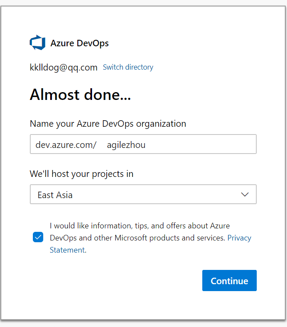287x327 pixels.
Task: Place cursor on agilezhou organization name
Action: point(126,145)
